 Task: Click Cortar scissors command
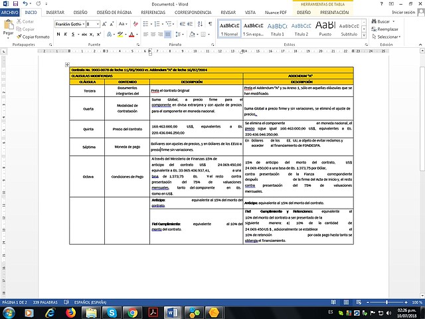(x=25, y=21)
